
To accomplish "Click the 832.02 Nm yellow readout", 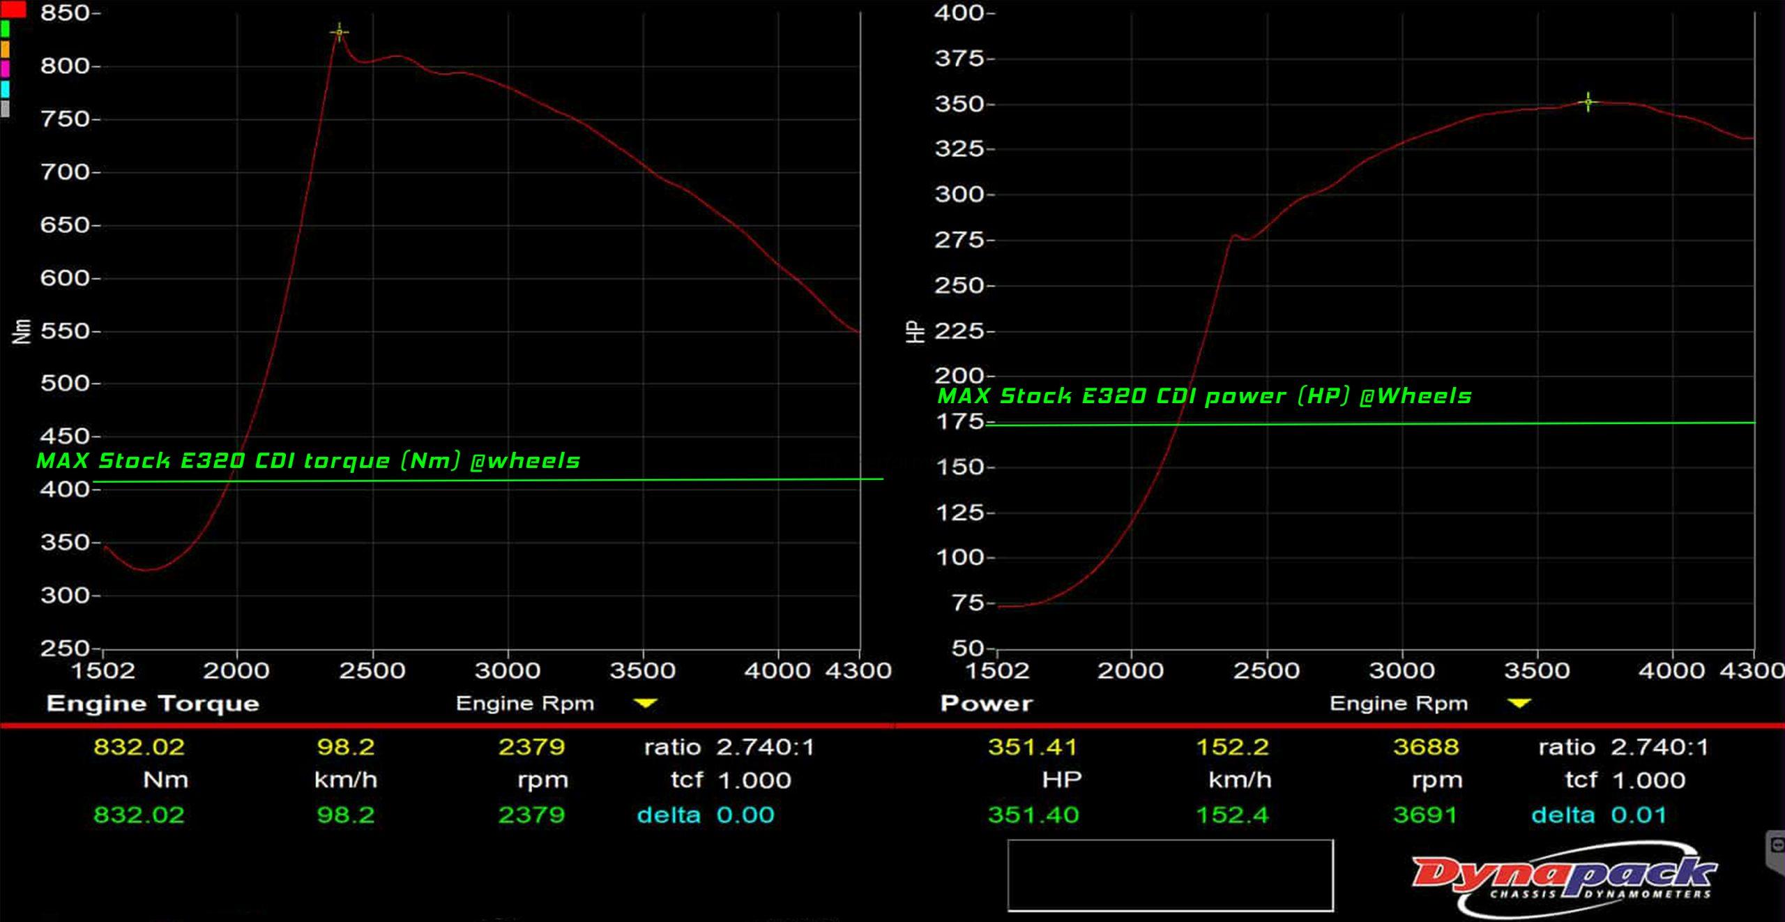I will pyautogui.click(x=139, y=747).
